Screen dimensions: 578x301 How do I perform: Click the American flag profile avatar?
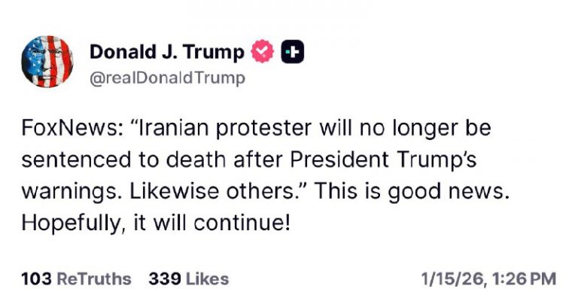coord(47,62)
